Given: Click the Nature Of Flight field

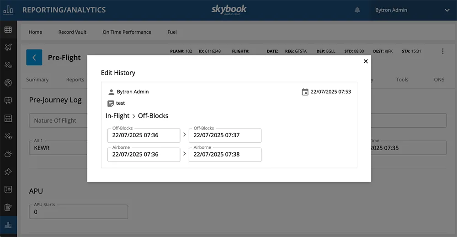Looking at the screenshot, I should point(58,120).
